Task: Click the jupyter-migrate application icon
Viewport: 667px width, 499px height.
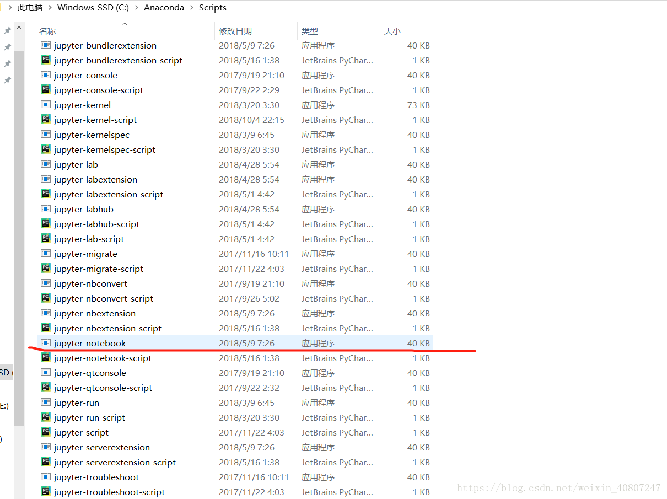Action: pos(46,254)
